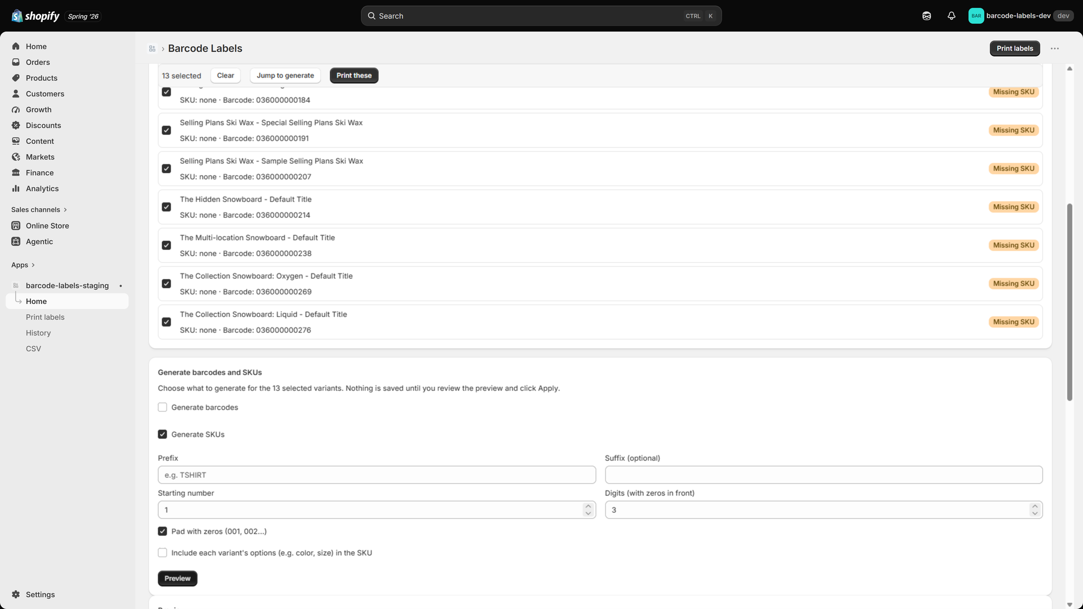Open History in app navigation
This screenshot has height=609, width=1083.
click(38, 333)
